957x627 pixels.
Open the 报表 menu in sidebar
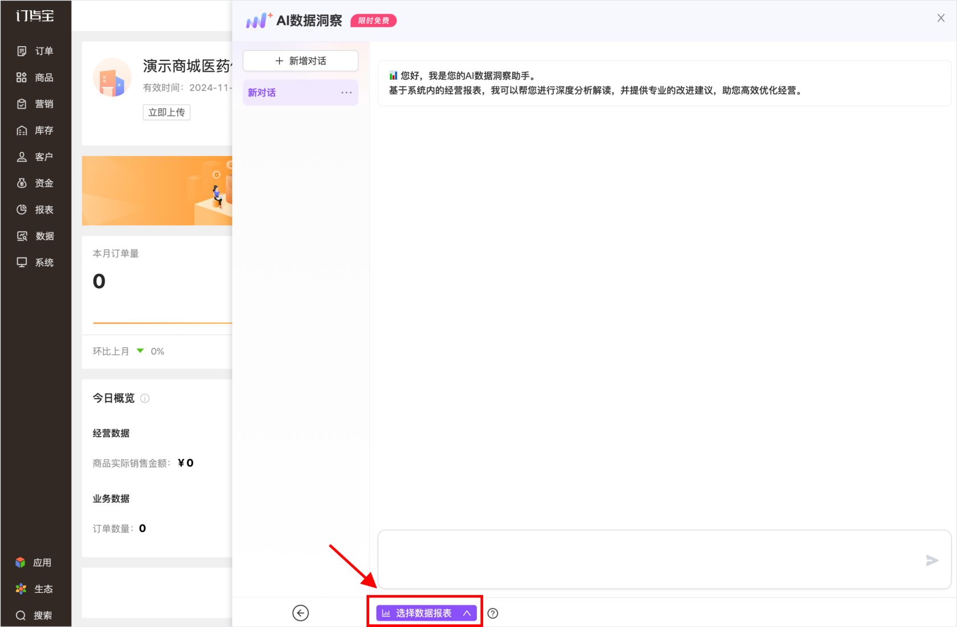tap(35, 210)
